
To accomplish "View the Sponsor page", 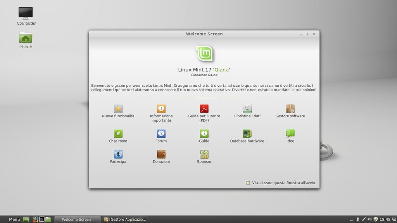I will click(204, 154).
